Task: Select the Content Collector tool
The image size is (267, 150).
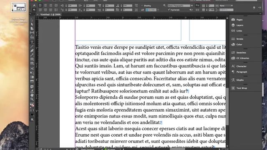Action: [32, 37]
